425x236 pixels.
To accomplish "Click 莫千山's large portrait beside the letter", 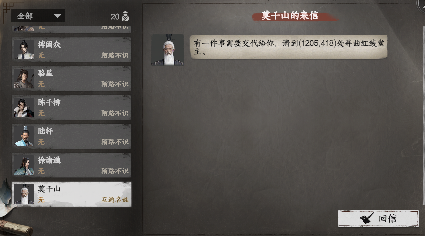I will point(167,50).
